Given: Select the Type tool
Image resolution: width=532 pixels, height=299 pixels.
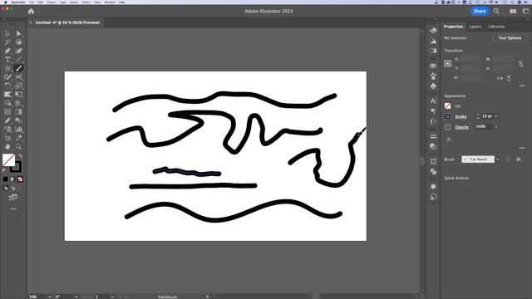Looking at the screenshot, I should 7,60.
